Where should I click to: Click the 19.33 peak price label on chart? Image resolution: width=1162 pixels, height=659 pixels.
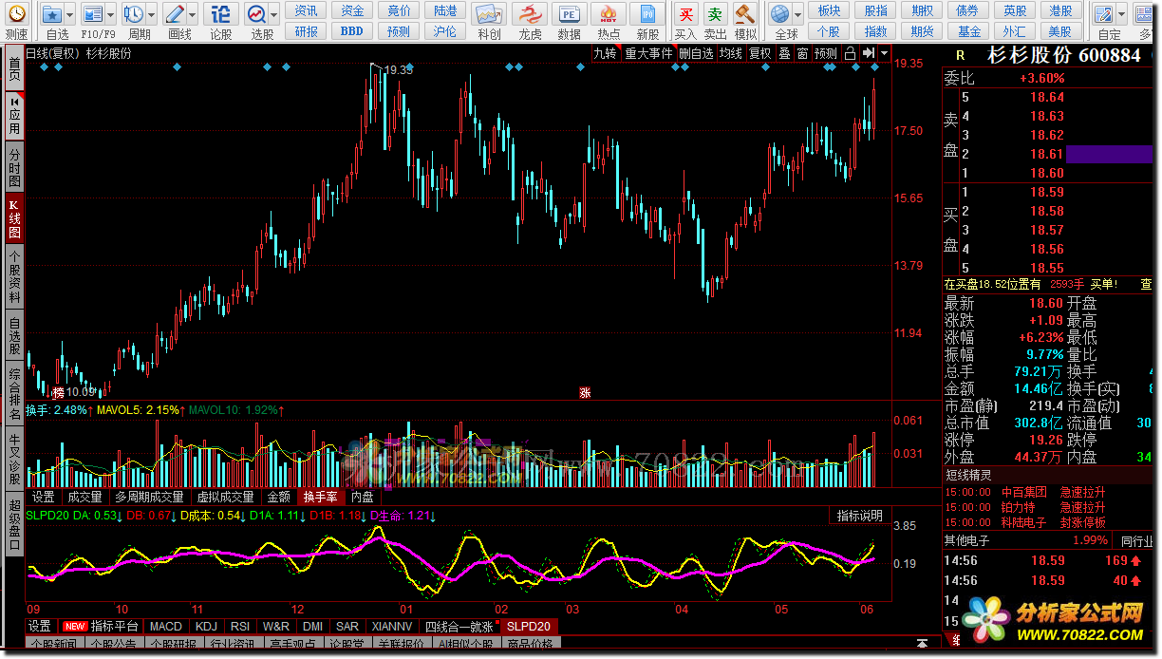tap(401, 70)
